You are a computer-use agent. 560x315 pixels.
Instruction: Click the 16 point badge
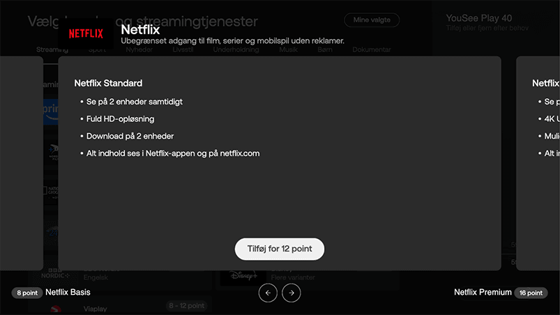pos(531,293)
